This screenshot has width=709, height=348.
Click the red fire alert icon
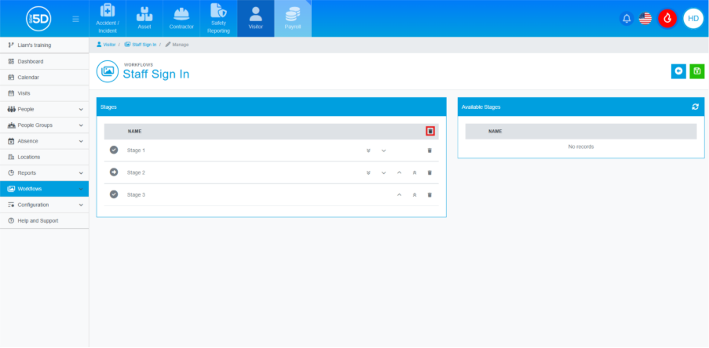pyautogui.click(x=667, y=18)
